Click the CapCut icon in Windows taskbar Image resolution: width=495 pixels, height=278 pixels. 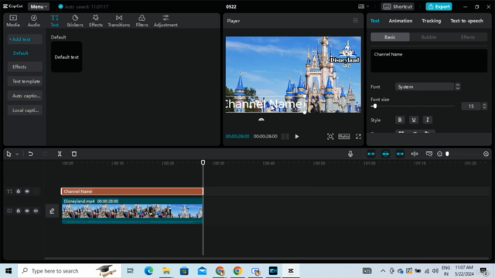291,271
